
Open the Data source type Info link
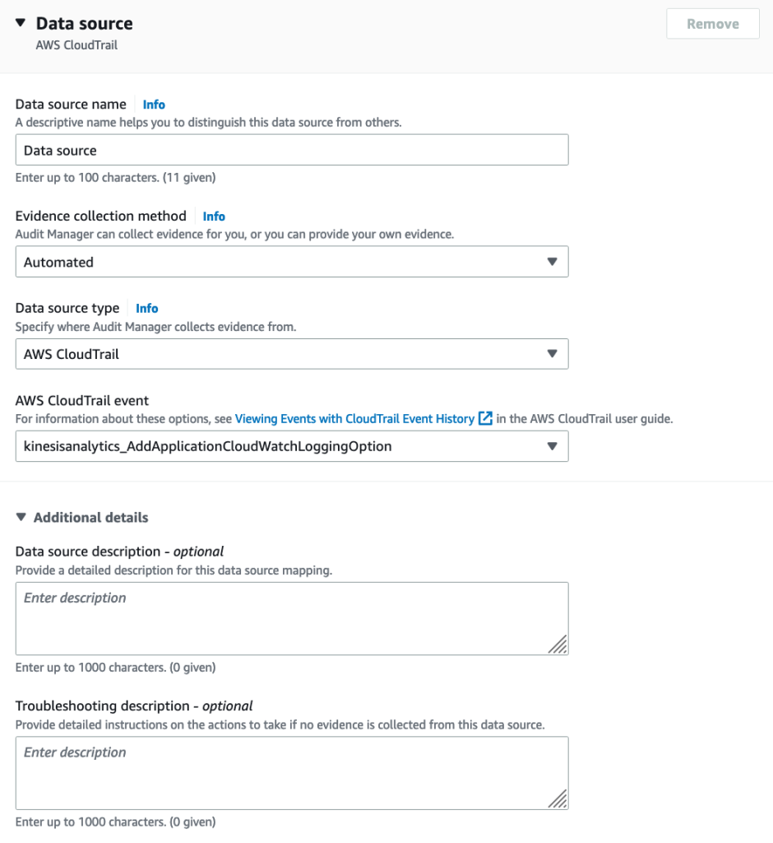(x=146, y=308)
